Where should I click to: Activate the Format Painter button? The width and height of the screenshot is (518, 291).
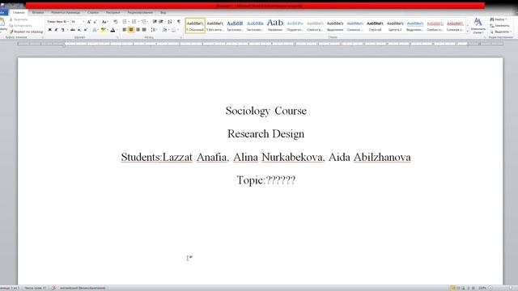[27, 32]
